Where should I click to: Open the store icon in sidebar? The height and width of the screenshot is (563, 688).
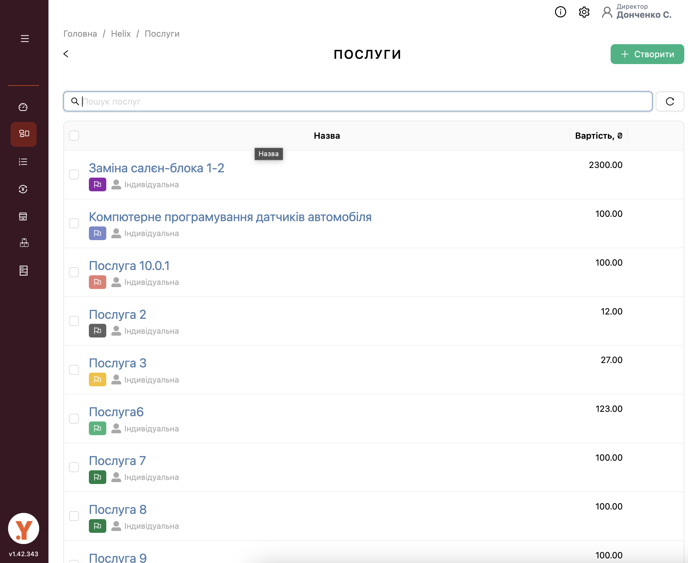(x=23, y=216)
